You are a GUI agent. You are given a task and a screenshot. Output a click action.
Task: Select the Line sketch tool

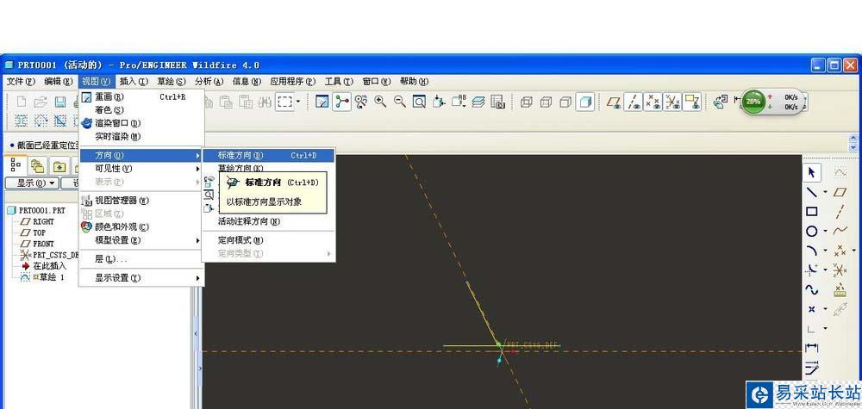[x=811, y=192]
